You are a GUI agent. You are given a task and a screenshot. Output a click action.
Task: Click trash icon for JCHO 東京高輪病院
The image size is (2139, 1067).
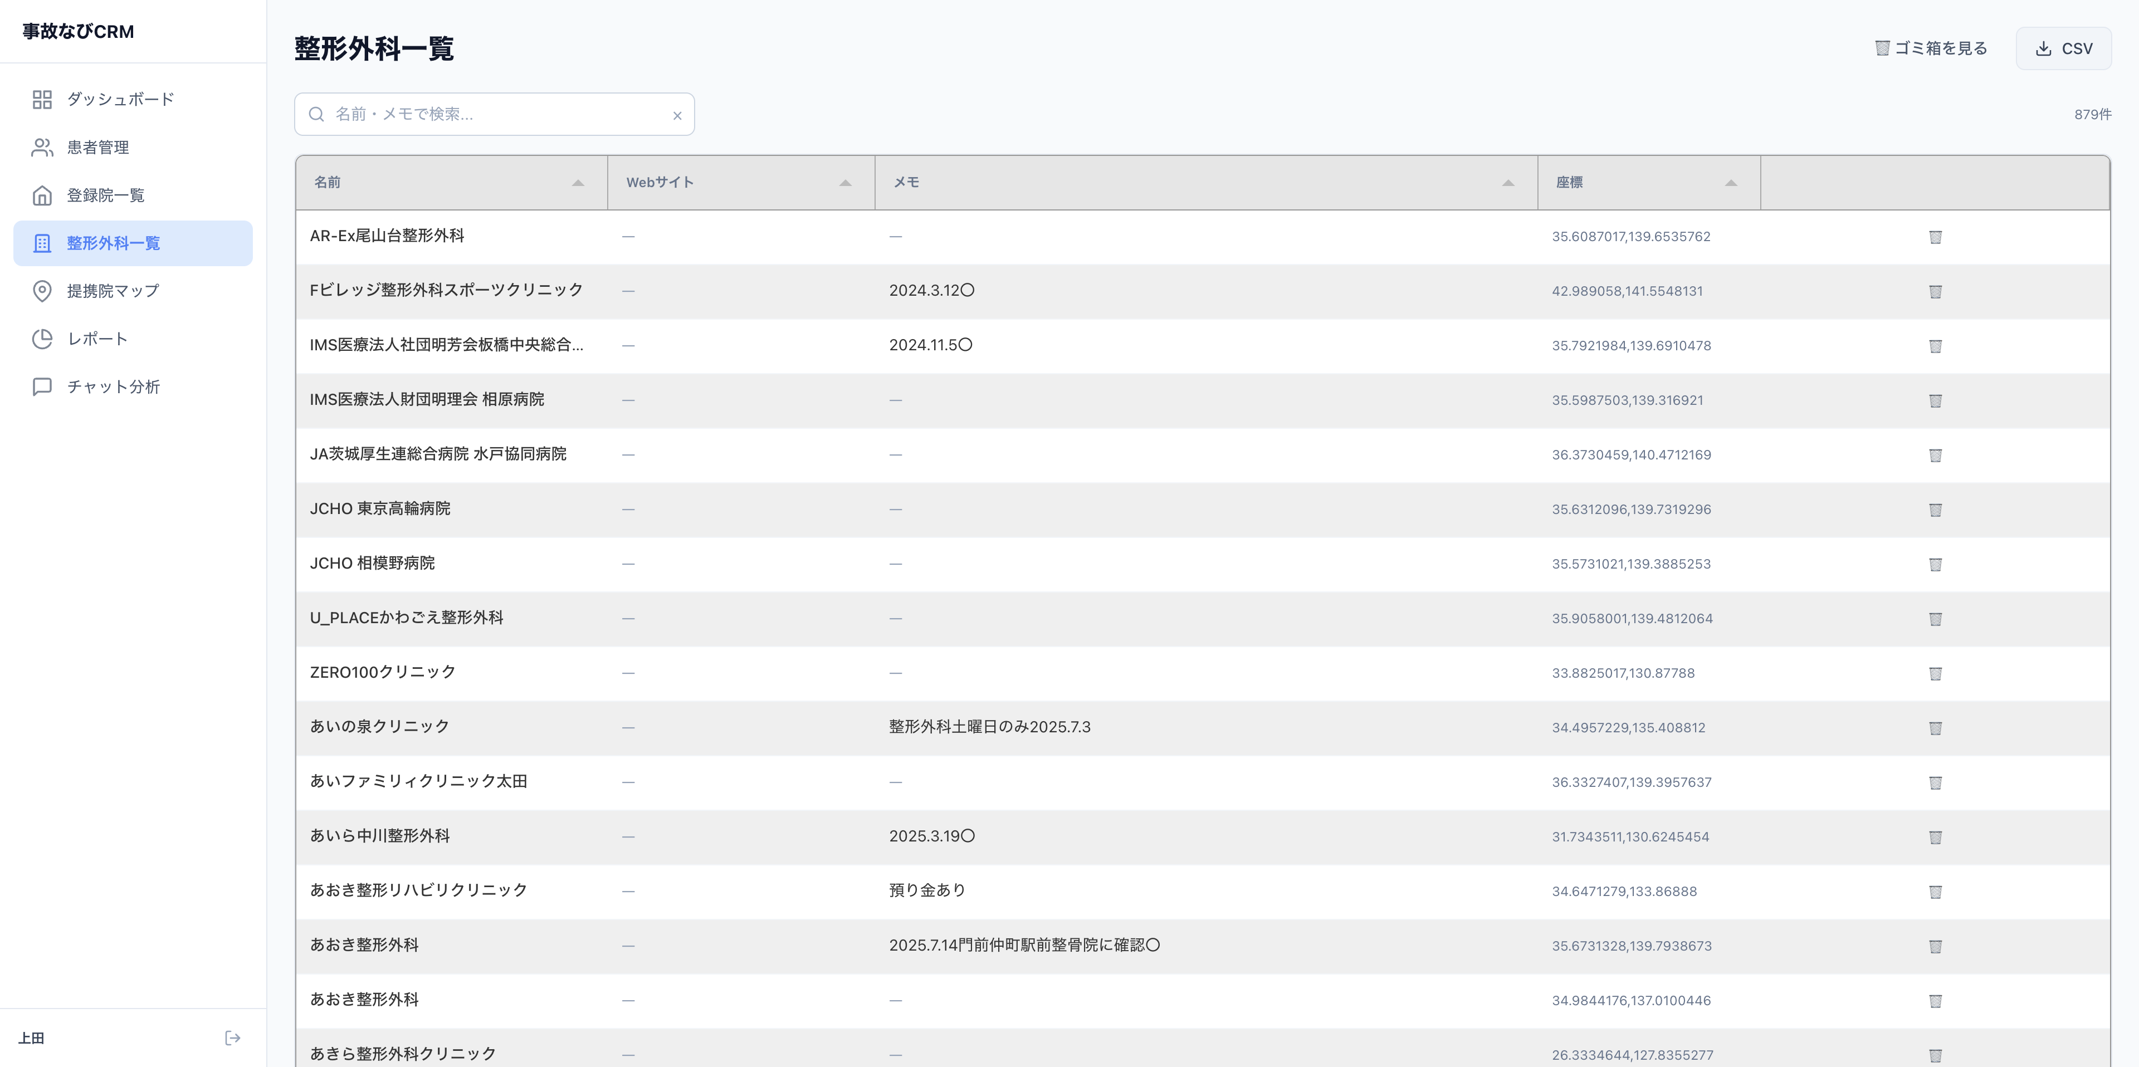[x=1935, y=510]
